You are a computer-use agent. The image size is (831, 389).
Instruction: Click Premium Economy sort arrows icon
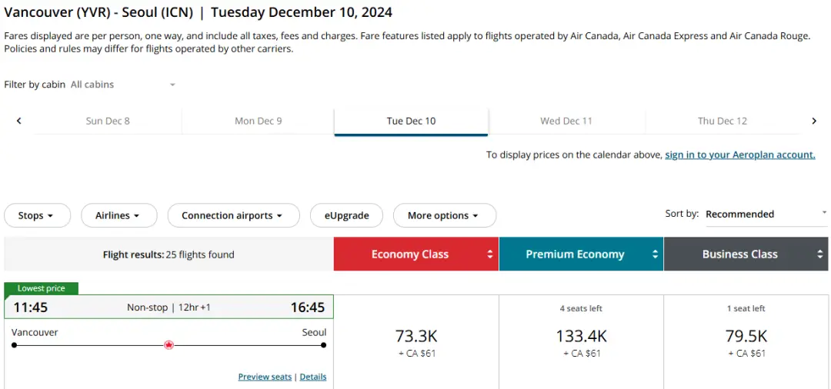click(x=656, y=254)
